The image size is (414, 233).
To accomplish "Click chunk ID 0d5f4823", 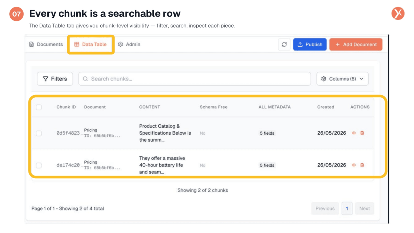I will (x=68, y=133).
